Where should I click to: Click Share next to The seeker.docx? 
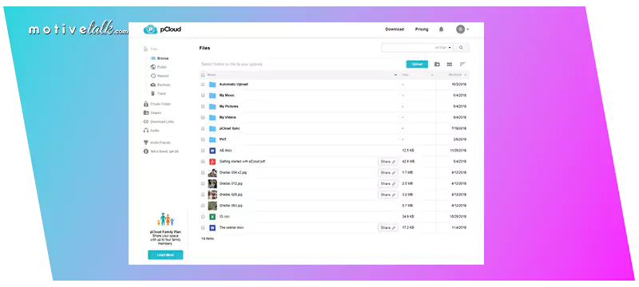pyautogui.click(x=387, y=228)
